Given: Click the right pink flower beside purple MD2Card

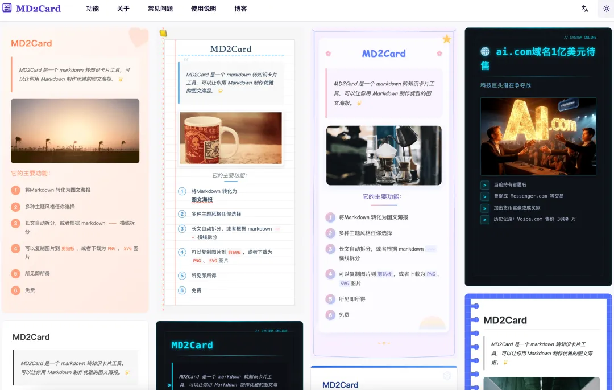Looking at the screenshot, I should pyautogui.click(x=439, y=54).
